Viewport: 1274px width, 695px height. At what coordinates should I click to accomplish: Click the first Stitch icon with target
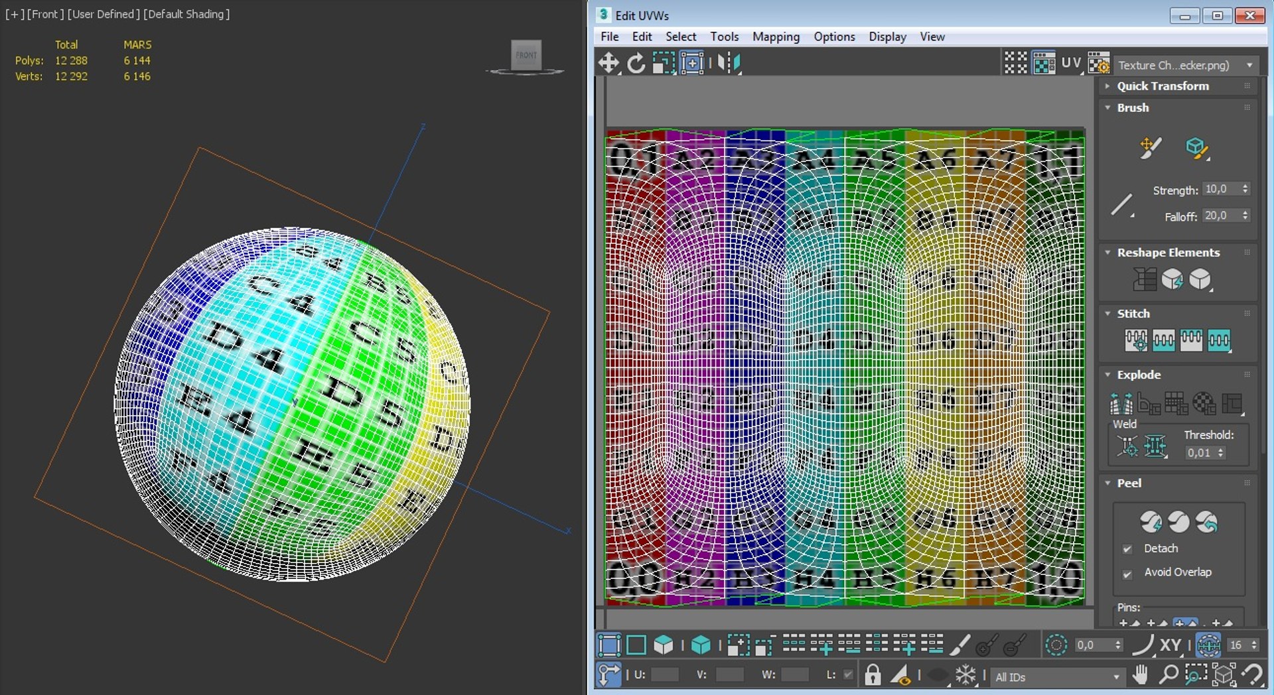[x=1136, y=340]
